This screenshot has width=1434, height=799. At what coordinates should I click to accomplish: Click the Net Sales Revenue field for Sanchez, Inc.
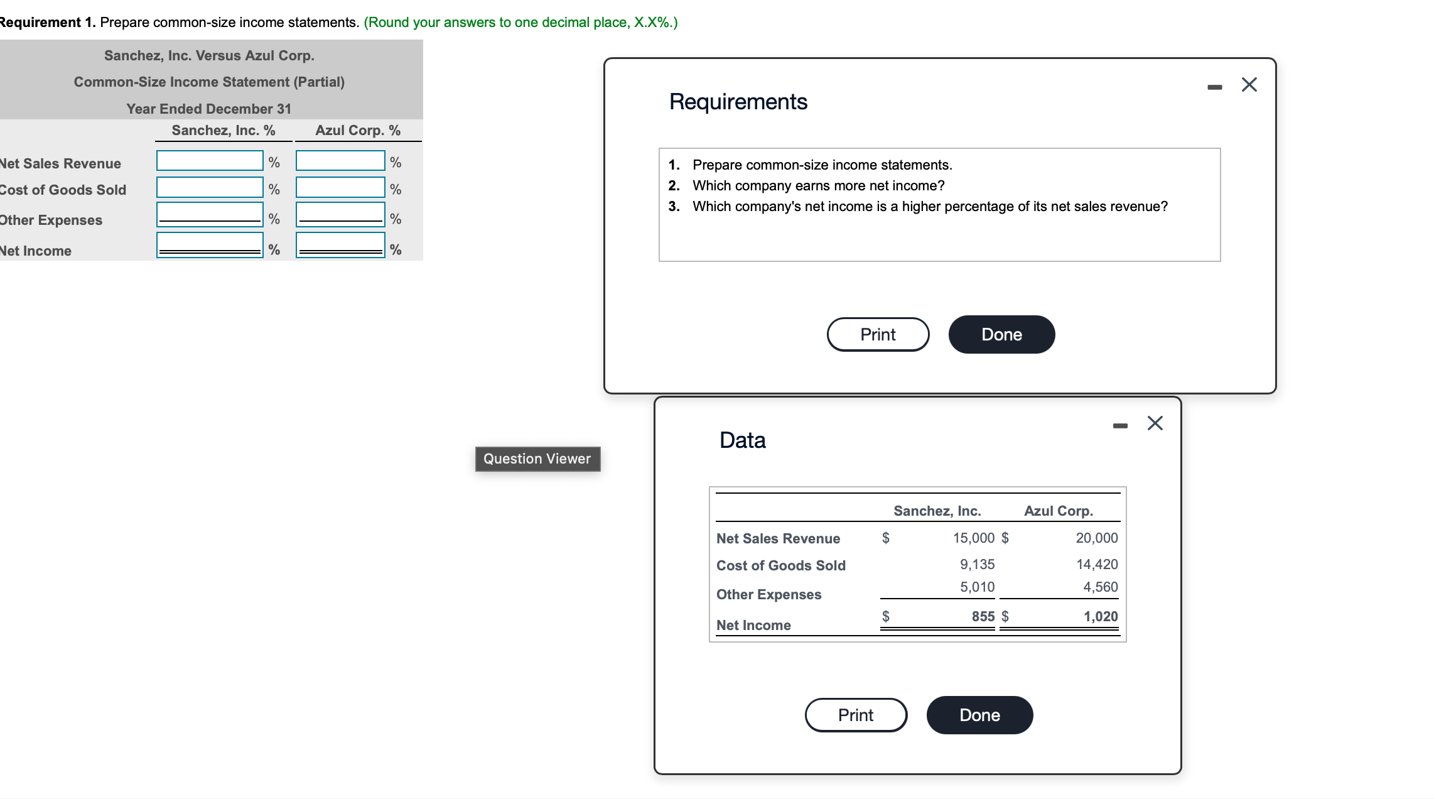pos(209,161)
